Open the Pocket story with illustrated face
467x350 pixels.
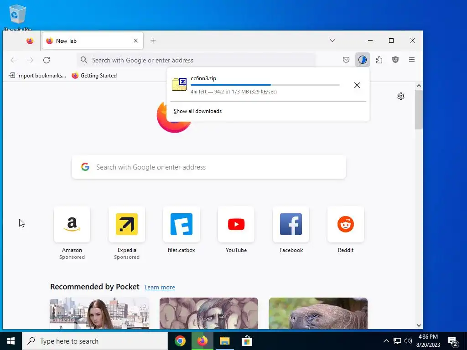pyautogui.click(x=209, y=313)
